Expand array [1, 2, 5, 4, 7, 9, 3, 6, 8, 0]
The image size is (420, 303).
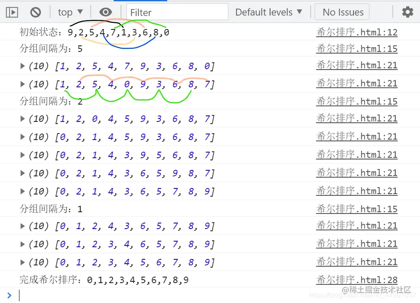pyautogui.click(x=22, y=66)
